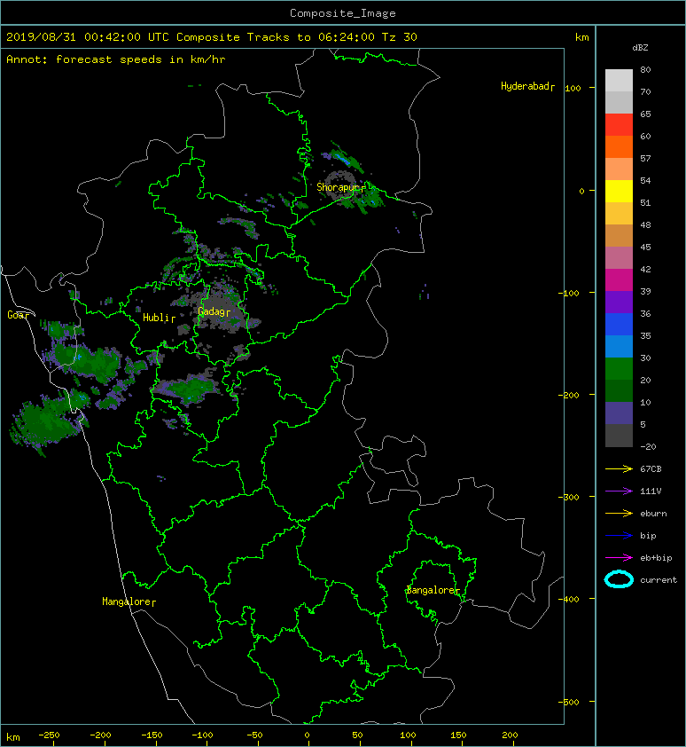Click the blue bip arrow legend icon
Viewport: 686px width, 747px height.
tap(619, 535)
